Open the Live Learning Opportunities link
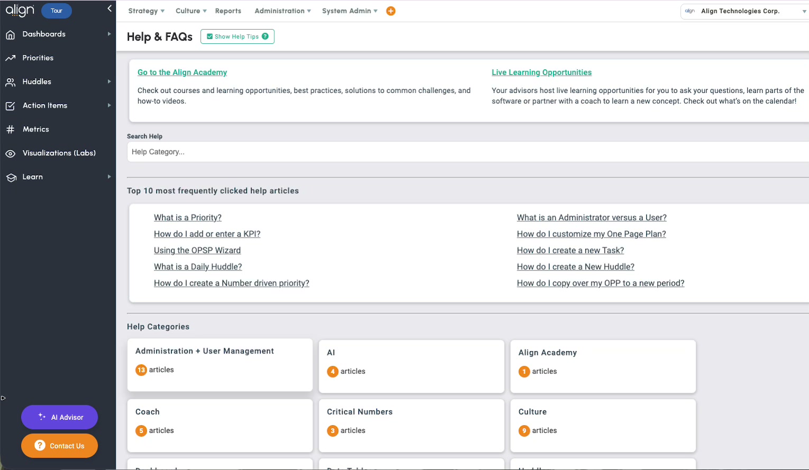The image size is (809, 470). pos(541,72)
